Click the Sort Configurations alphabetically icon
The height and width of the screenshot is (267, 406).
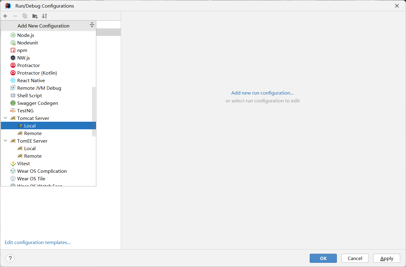pyautogui.click(x=44, y=16)
